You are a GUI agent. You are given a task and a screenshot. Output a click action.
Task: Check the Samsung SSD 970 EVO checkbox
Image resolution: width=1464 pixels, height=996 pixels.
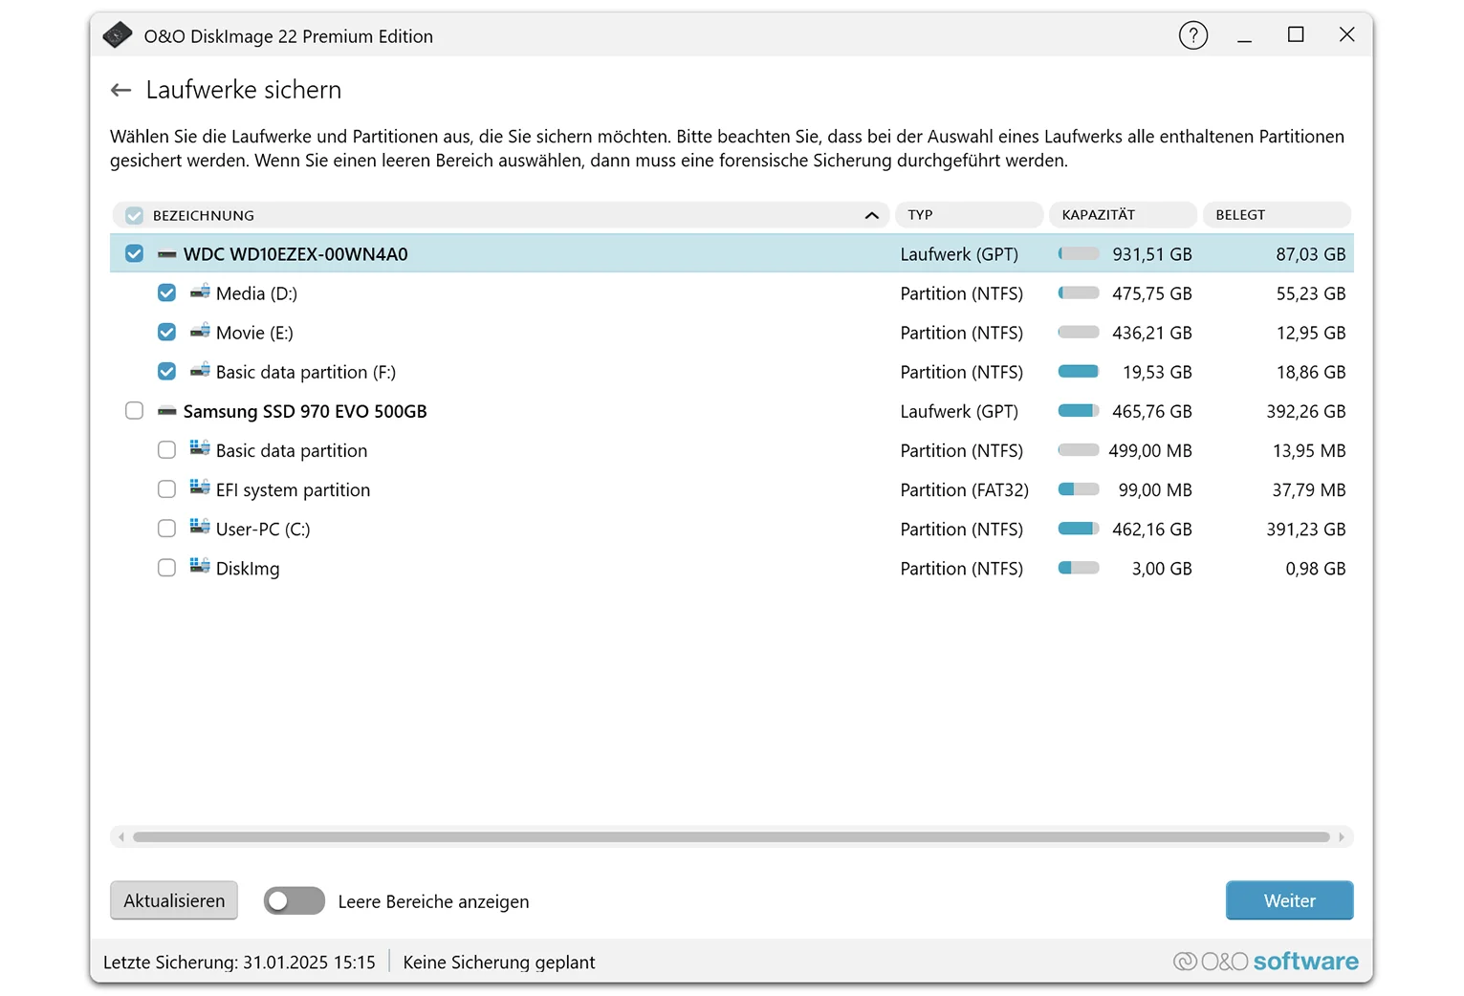coord(134,411)
